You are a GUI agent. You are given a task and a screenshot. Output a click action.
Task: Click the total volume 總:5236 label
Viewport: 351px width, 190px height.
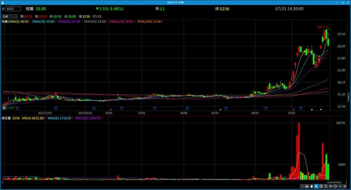(222, 9)
